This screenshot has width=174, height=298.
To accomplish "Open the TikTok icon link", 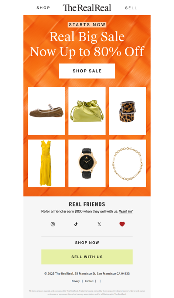I will 76,224.
